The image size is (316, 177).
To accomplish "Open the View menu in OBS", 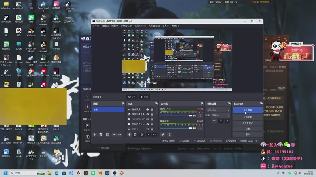I will tap(115, 26).
